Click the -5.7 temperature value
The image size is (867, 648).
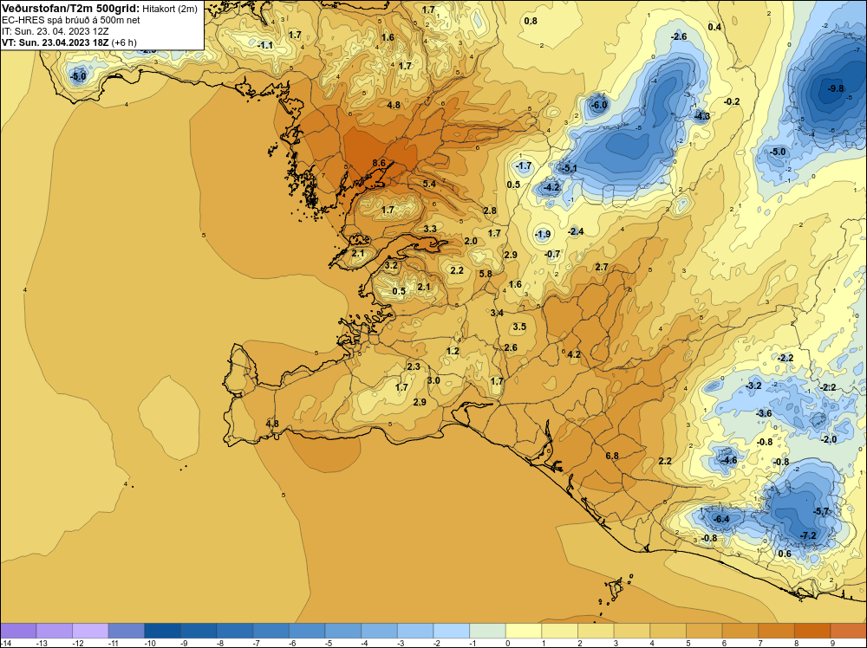tap(822, 511)
